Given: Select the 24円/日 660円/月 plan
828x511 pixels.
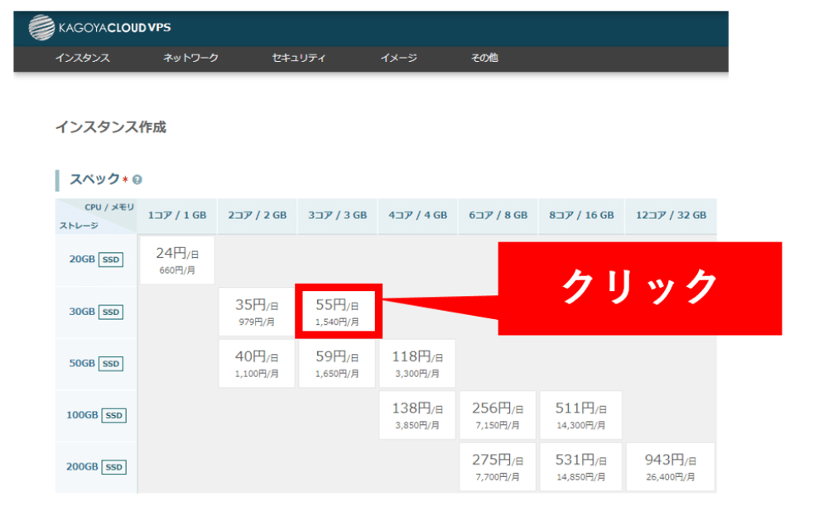Looking at the screenshot, I should (x=177, y=260).
